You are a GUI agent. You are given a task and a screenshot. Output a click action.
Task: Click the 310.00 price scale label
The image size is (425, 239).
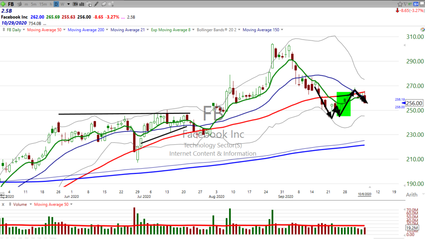point(415,37)
